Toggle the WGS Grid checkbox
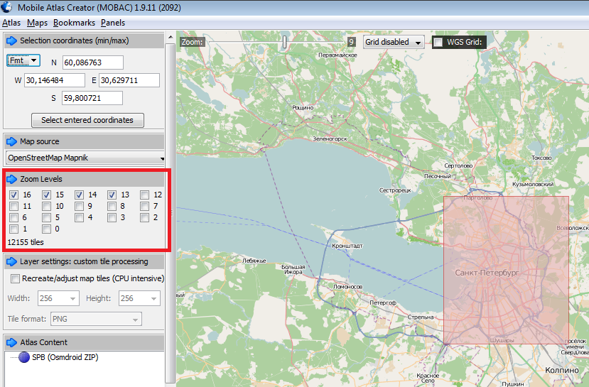 pyautogui.click(x=438, y=42)
